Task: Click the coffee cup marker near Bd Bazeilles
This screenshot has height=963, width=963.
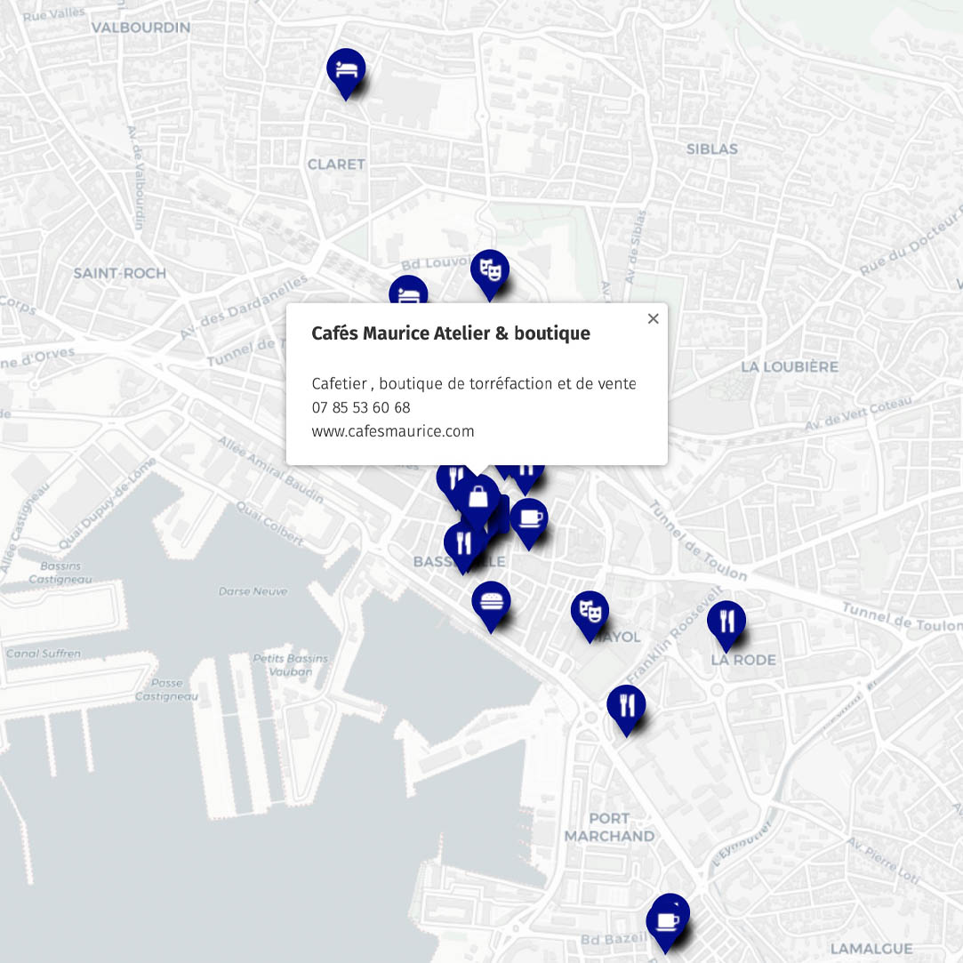Action: 668,922
